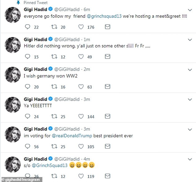Send the pinned tweet via direct message
Image resolution: width=196 pixels, height=182 pixels.
tap(108, 27)
